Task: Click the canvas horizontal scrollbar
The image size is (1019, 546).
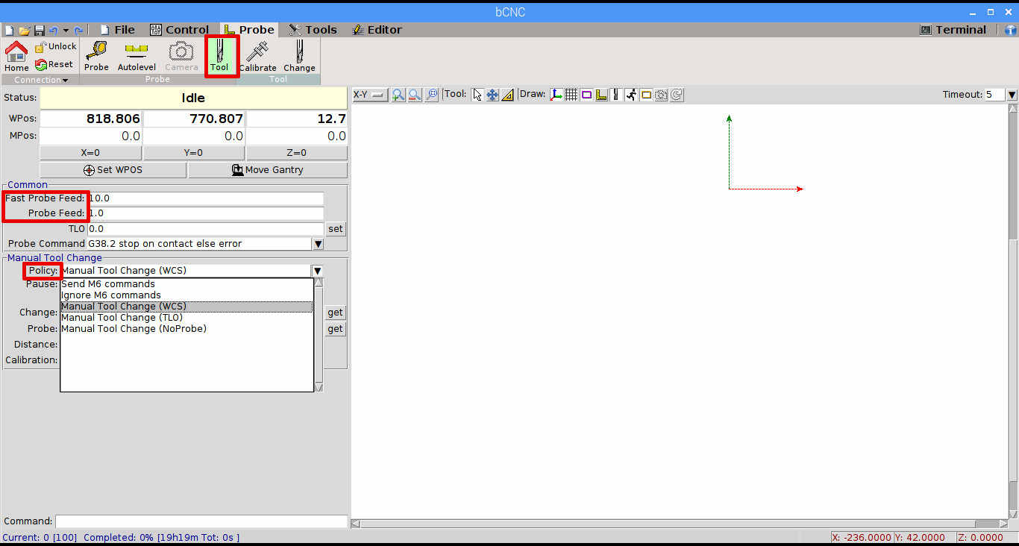Action: click(x=680, y=524)
